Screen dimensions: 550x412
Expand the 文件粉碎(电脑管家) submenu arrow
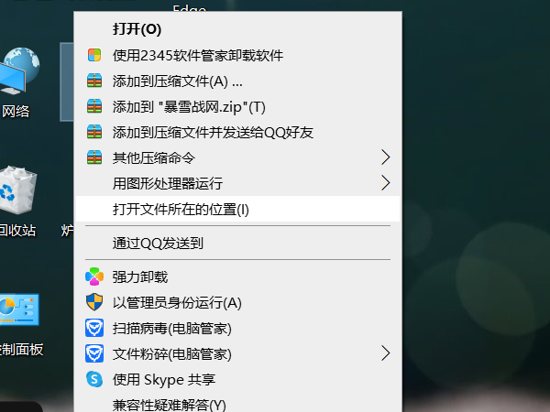click(386, 353)
